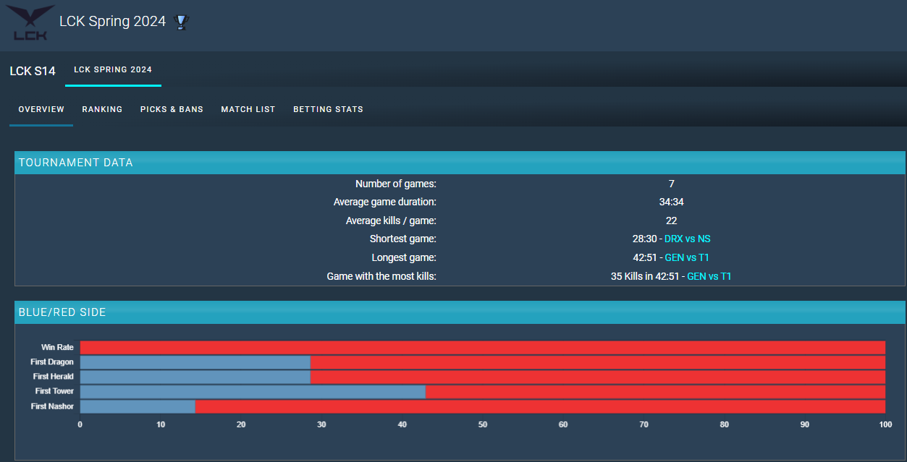Click the blue First Herald bar segment
This screenshot has width=907, height=462.
[195, 377]
